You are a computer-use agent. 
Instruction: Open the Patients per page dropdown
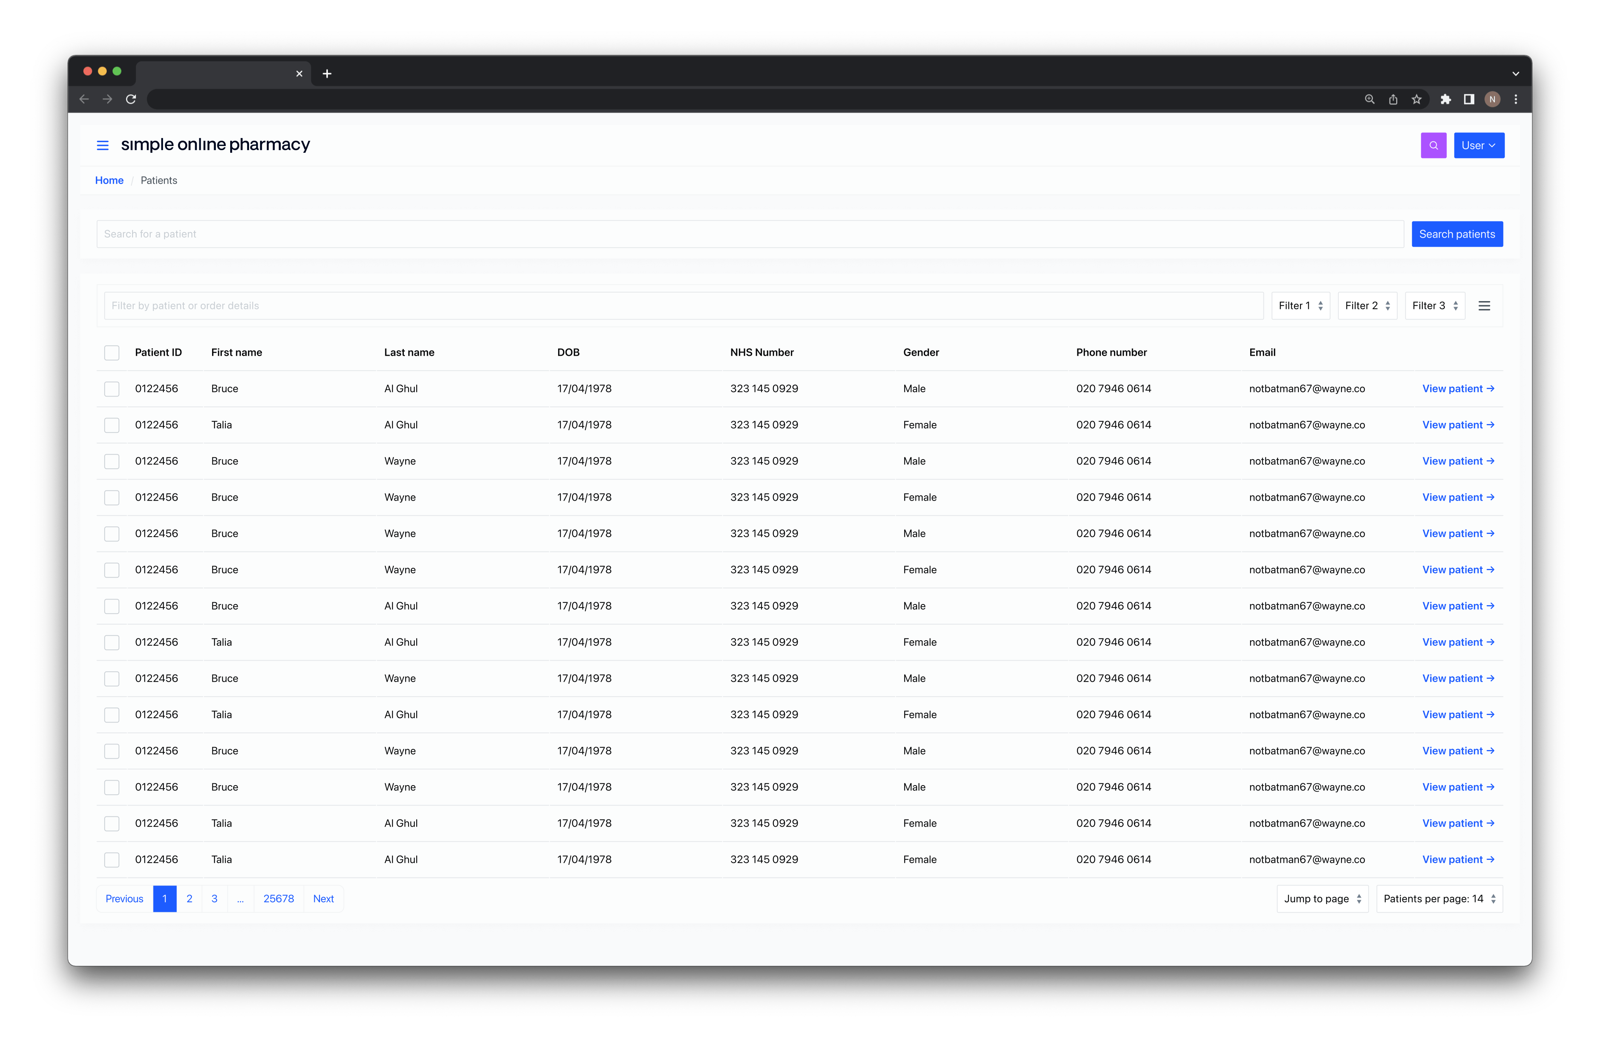[x=1439, y=899]
